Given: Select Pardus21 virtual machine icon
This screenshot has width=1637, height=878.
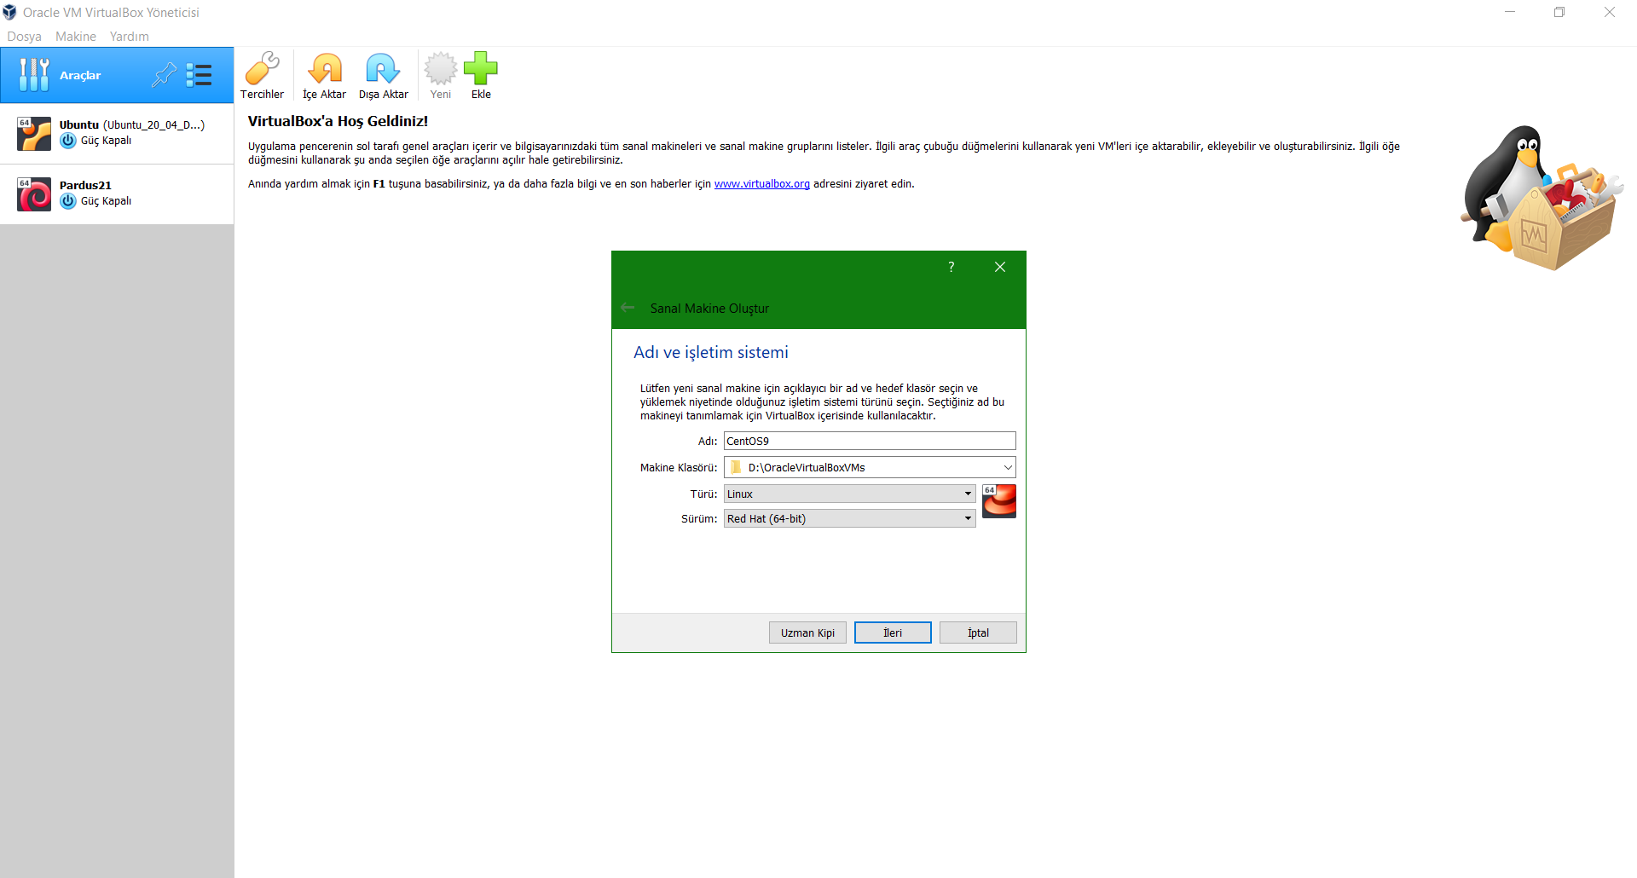Looking at the screenshot, I should 34,194.
